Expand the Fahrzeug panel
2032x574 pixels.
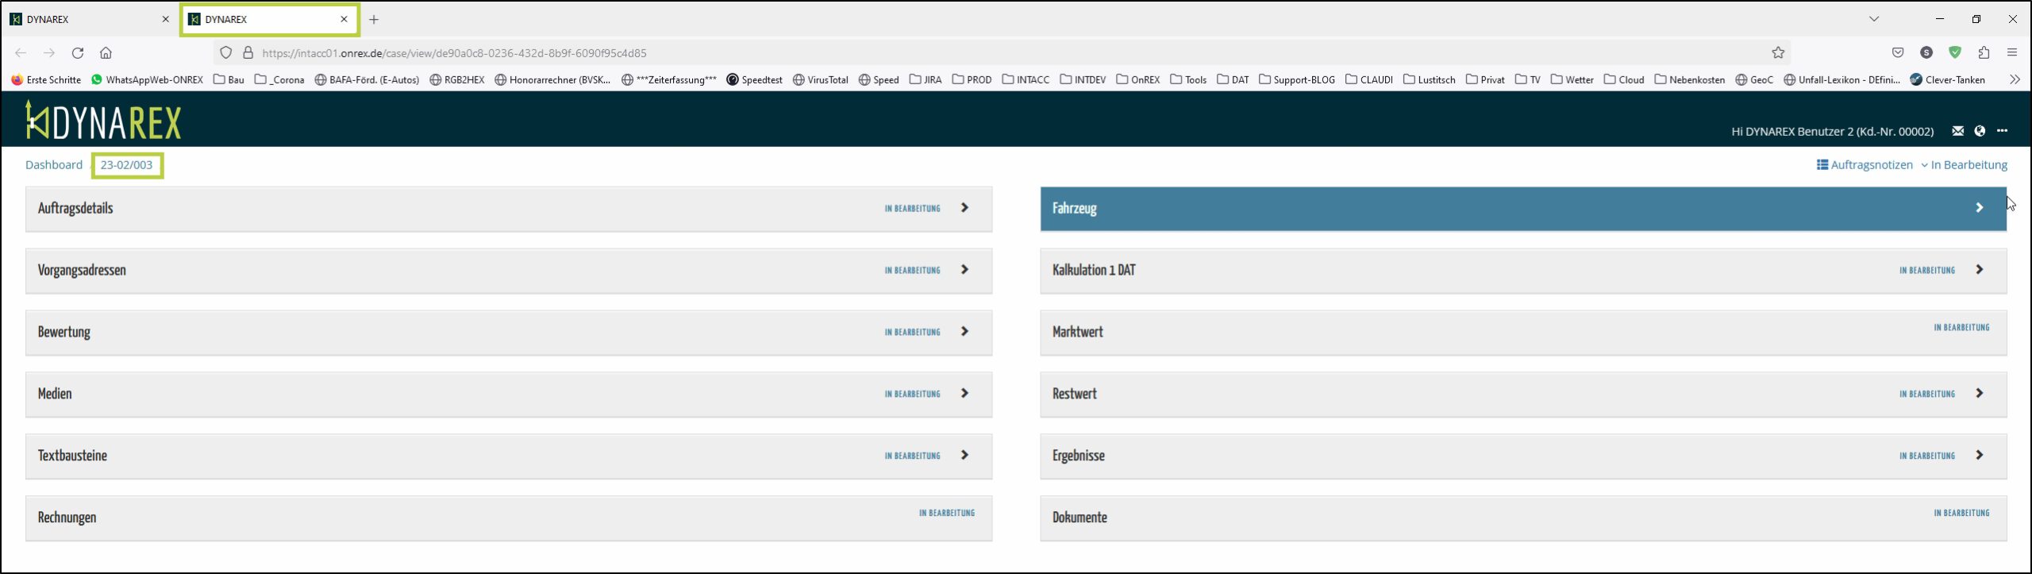1979,208
